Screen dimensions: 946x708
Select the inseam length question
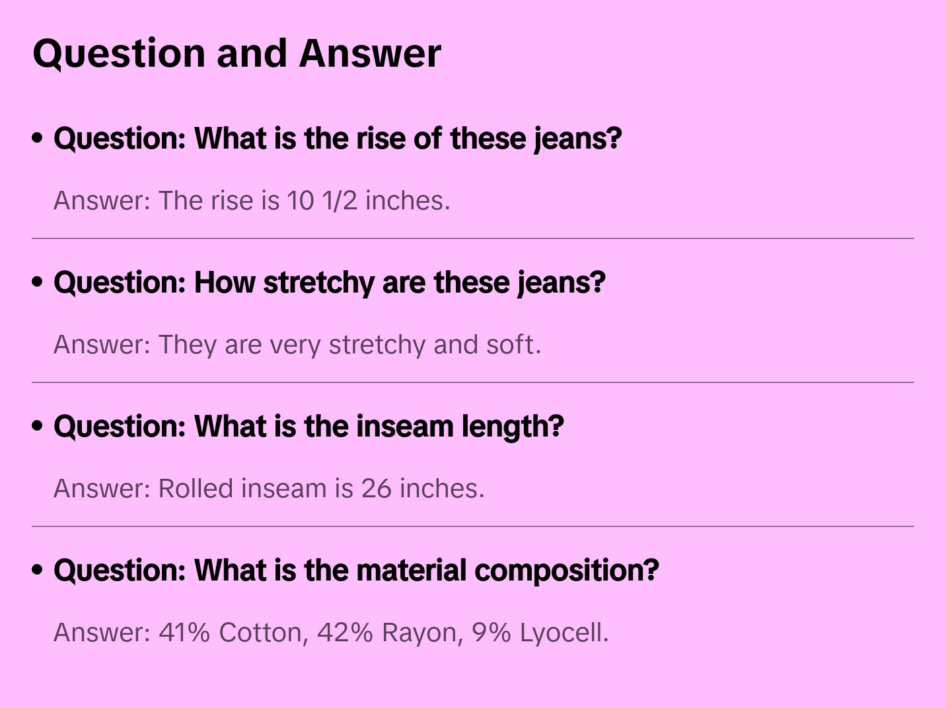pyautogui.click(x=309, y=427)
